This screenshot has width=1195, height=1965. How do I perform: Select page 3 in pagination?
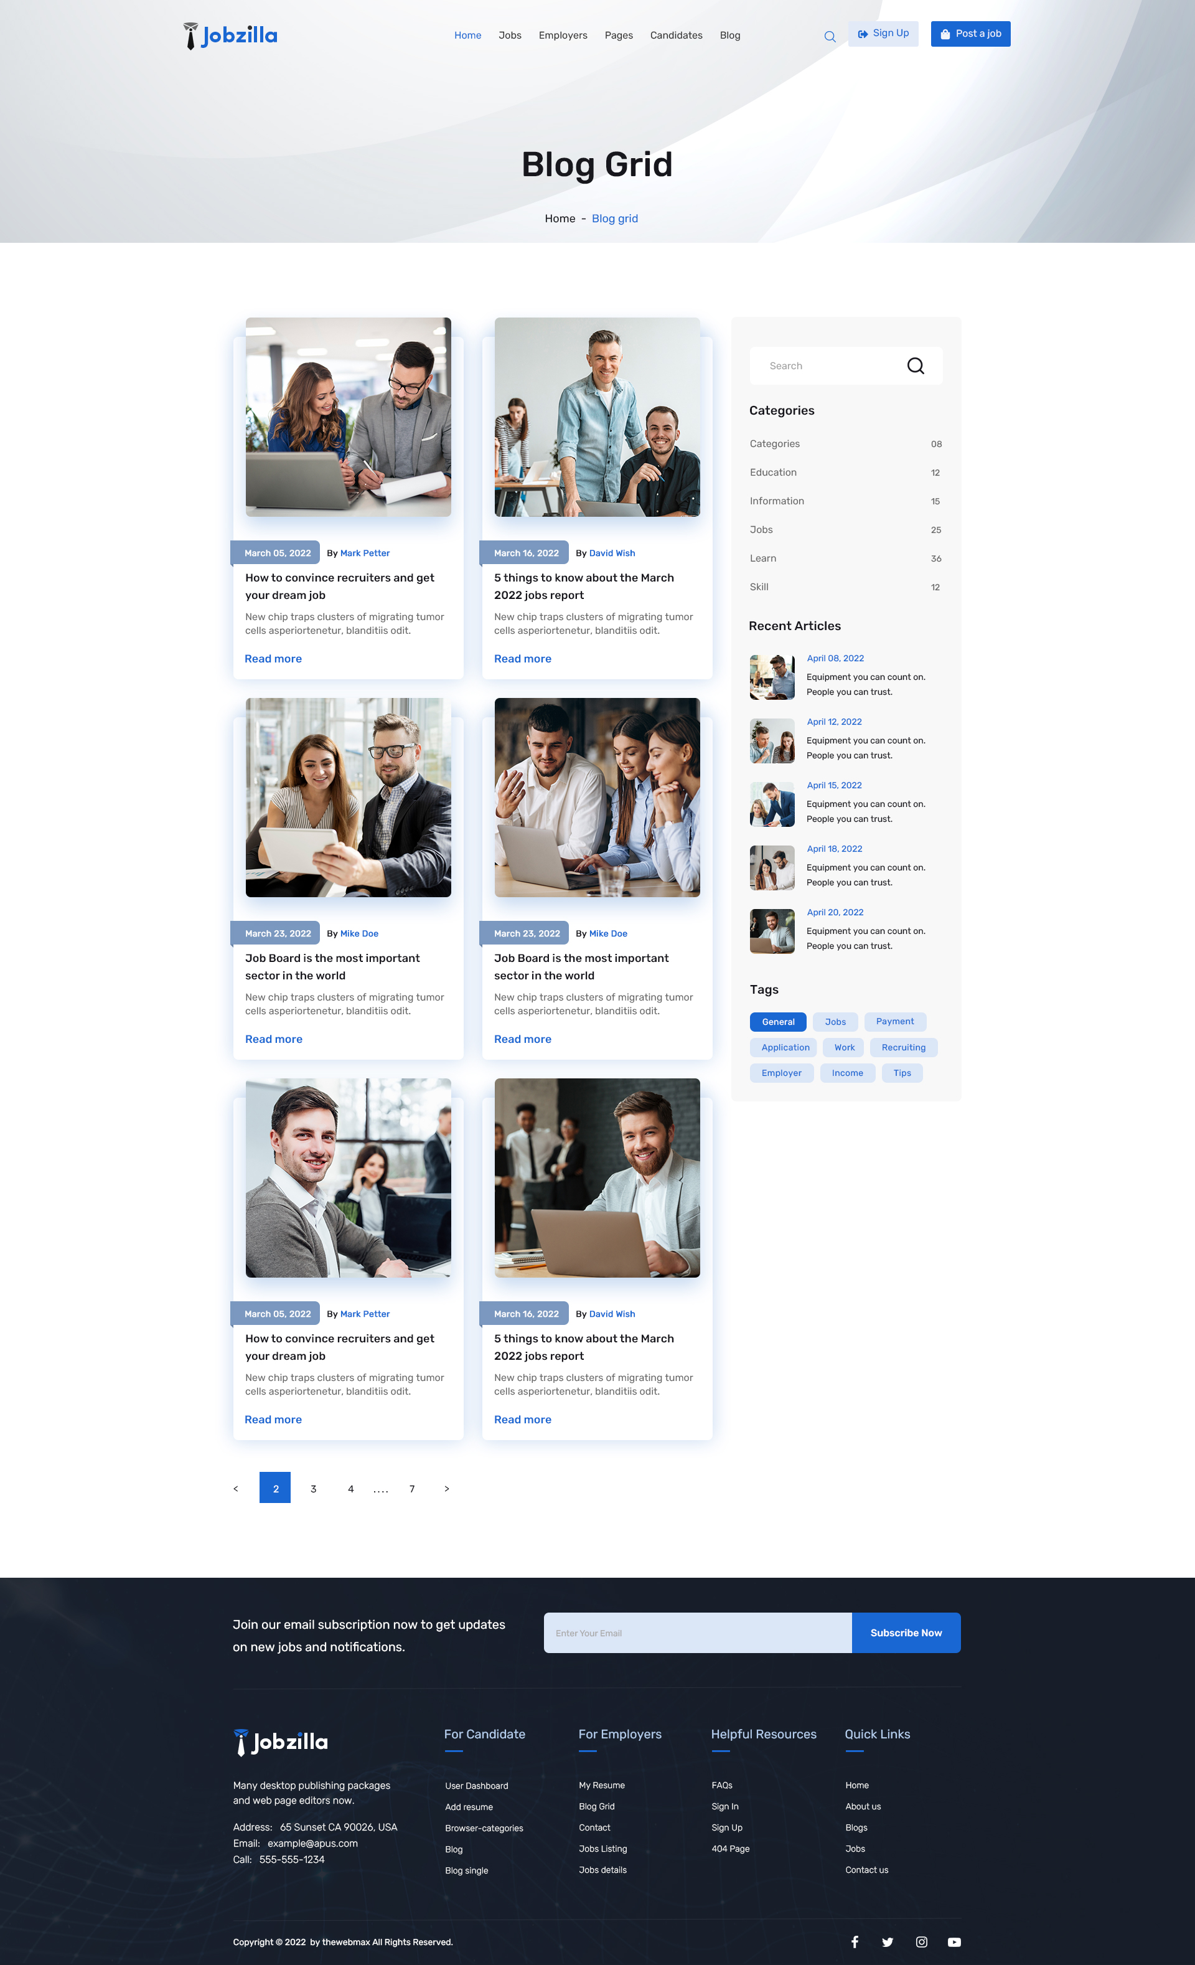(313, 1488)
